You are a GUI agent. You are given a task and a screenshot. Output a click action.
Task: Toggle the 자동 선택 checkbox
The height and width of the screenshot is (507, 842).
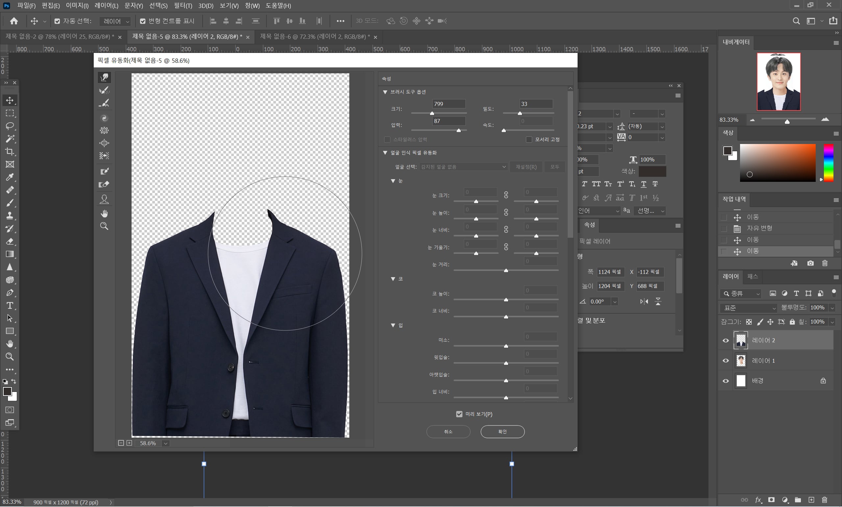click(57, 21)
